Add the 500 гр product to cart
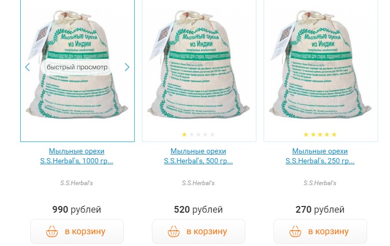390x246 pixels. 199,231
